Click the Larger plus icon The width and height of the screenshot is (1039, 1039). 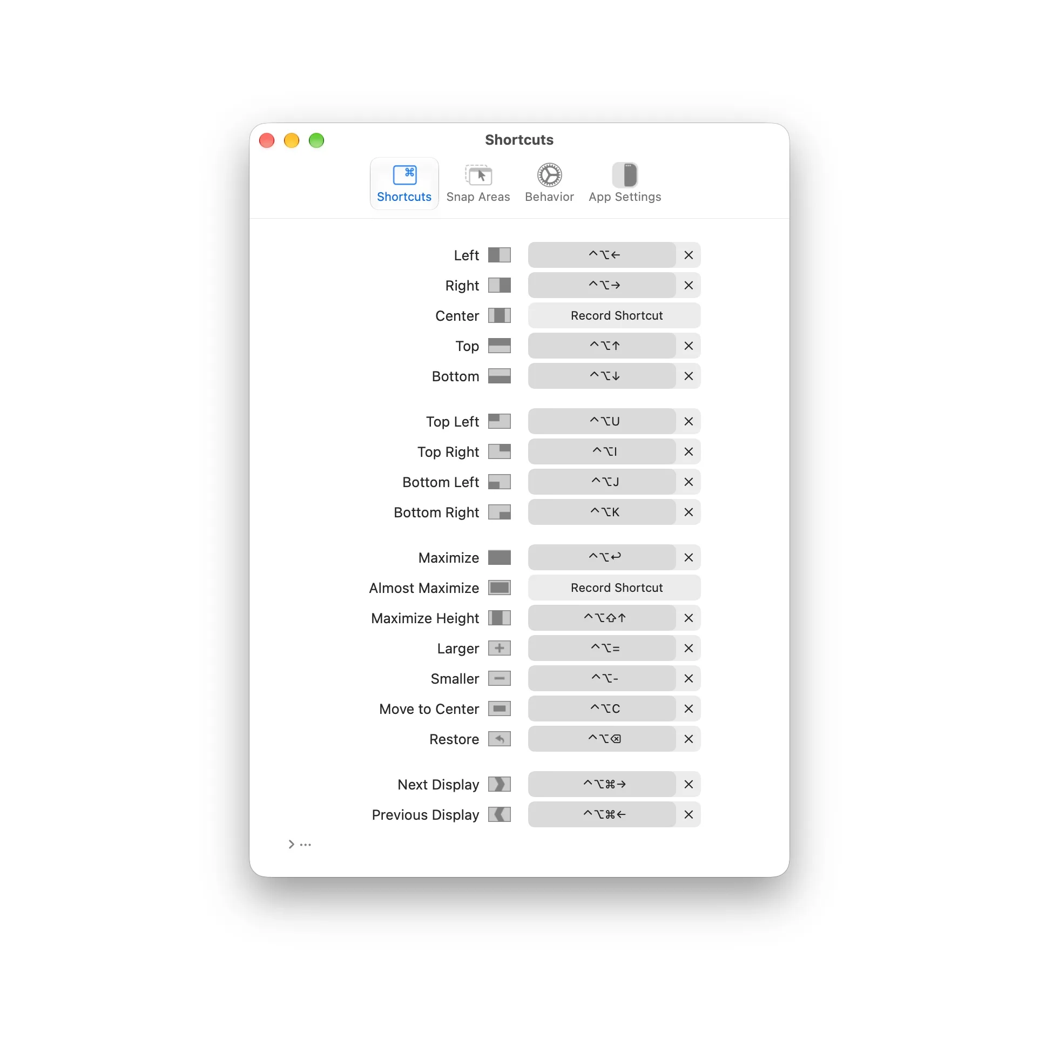click(x=500, y=648)
